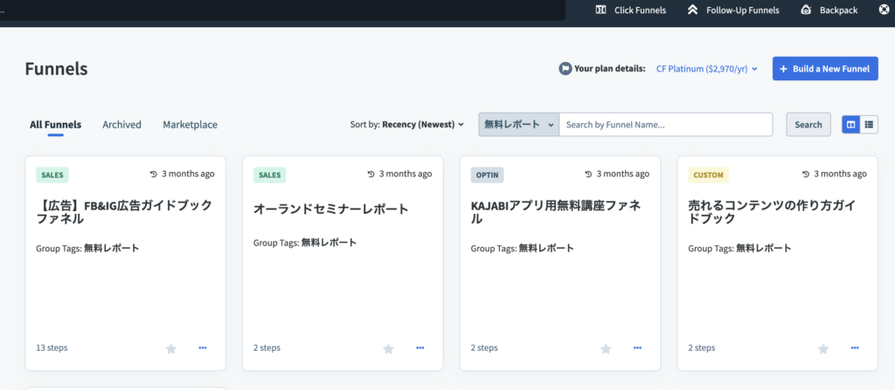Image resolution: width=895 pixels, height=390 pixels.
Task: Click the Build a New Funnel button
Action: click(825, 68)
